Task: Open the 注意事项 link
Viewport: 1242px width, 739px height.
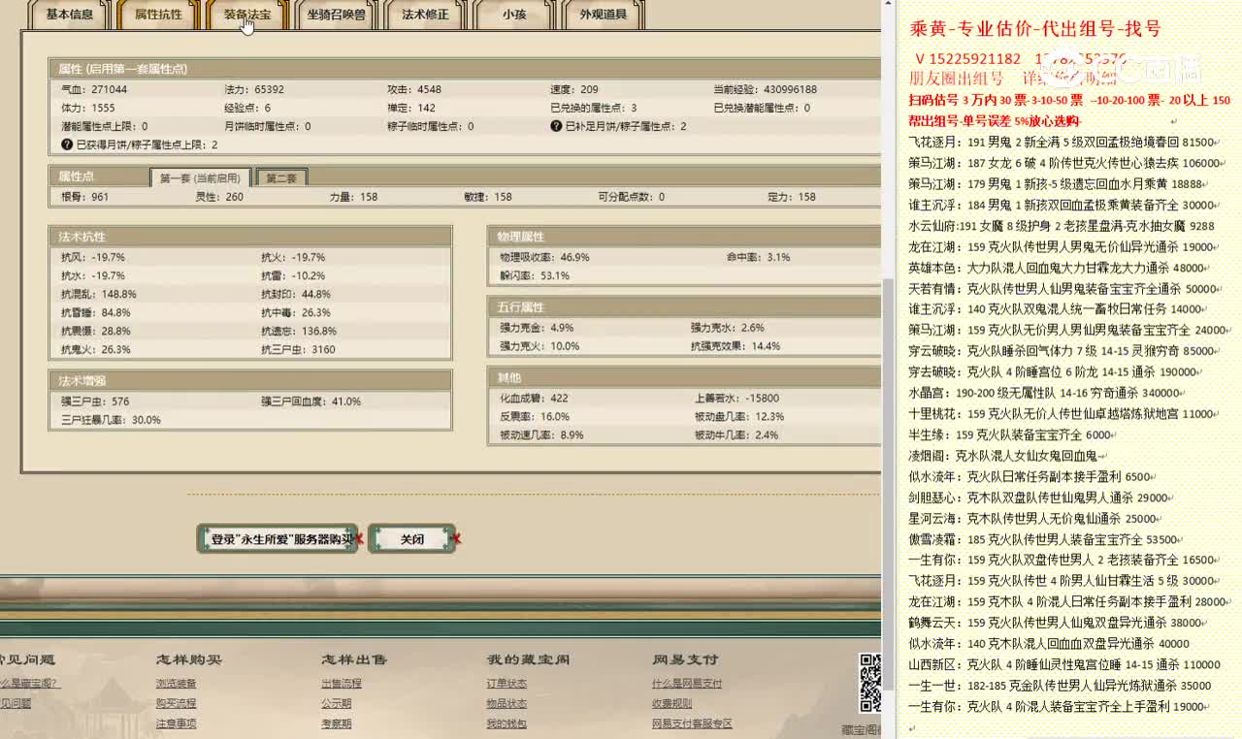Action: tap(176, 723)
